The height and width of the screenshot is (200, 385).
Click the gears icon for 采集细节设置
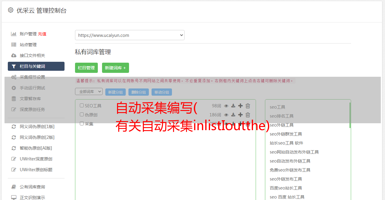point(14,77)
